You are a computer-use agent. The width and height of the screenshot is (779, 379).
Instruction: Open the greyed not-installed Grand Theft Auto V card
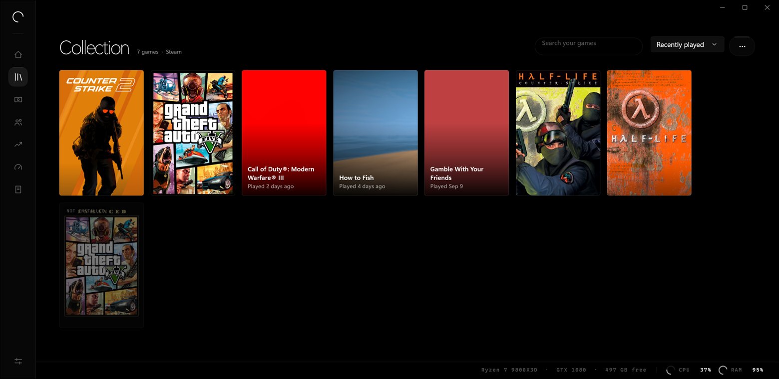point(101,265)
